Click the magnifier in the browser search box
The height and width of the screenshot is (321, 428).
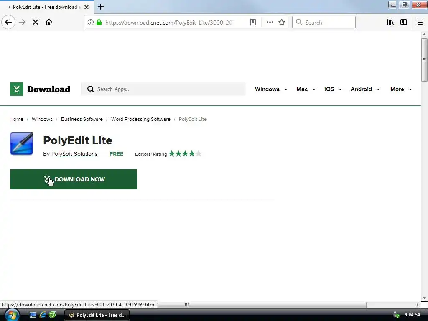click(299, 22)
